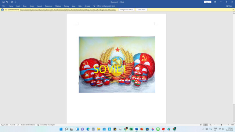235x132 pixels.
Task: Click the Save icon in Quick Access Toolbar
Action: tap(3, 2)
